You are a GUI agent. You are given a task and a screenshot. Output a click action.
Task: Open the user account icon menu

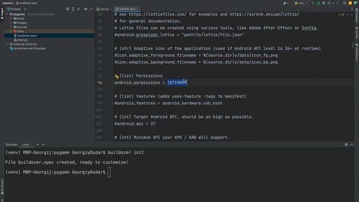point(285,3)
